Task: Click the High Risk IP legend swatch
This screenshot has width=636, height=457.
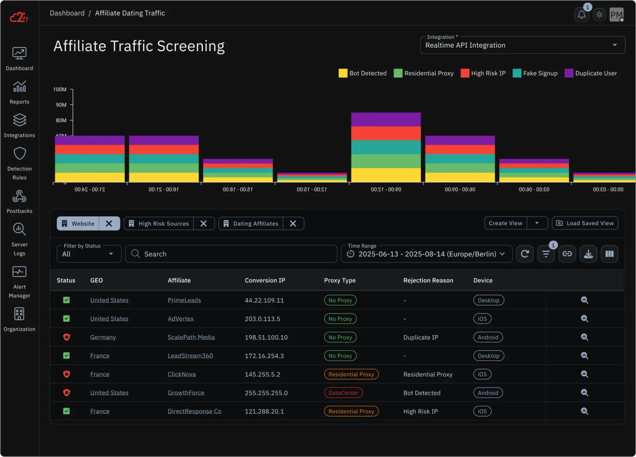Action: [465, 73]
